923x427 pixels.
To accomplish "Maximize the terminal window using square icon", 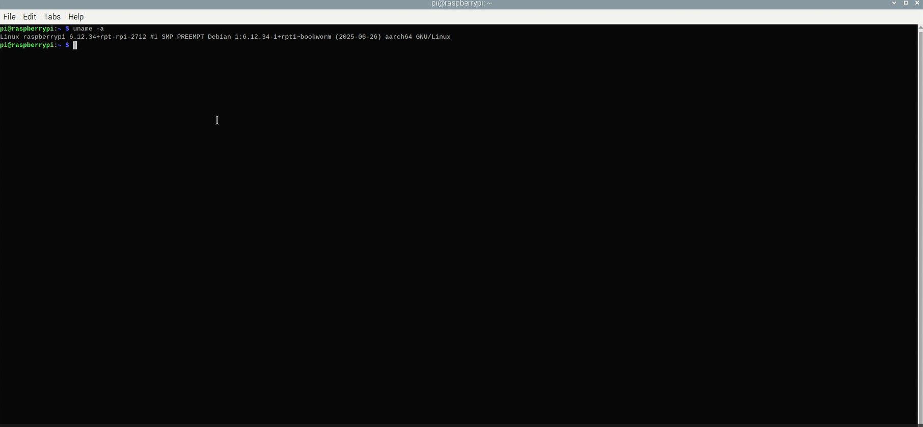I will click(x=906, y=3).
